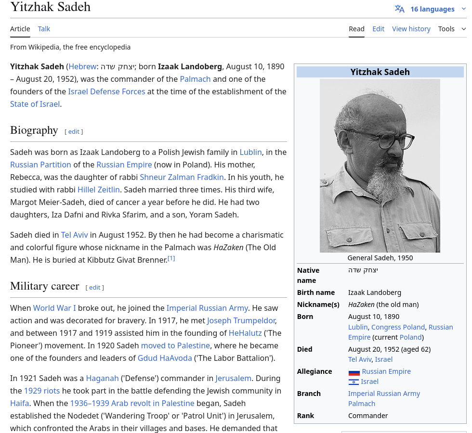Open Palmach link in infobox Branch row

pyautogui.click(x=362, y=404)
